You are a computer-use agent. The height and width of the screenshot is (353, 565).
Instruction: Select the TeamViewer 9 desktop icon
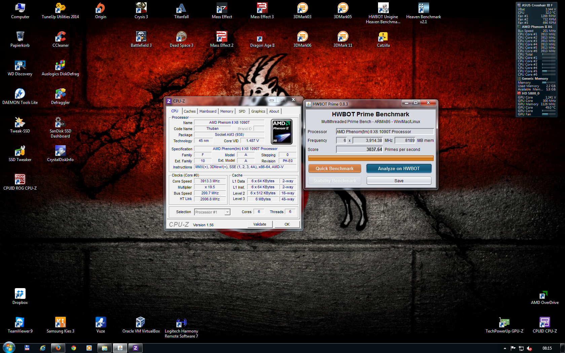pyautogui.click(x=20, y=325)
